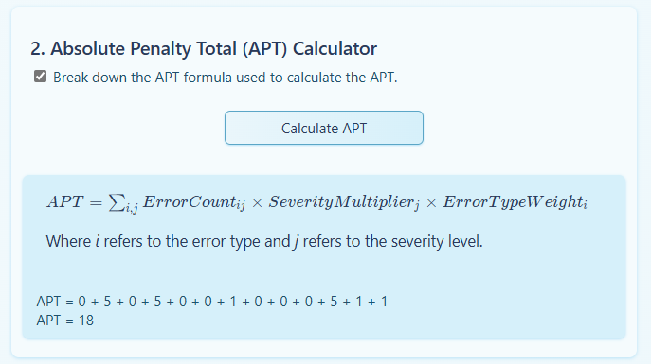Click the summation symbol in the formula
This screenshot has height=364, width=651.
pos(117,202)
